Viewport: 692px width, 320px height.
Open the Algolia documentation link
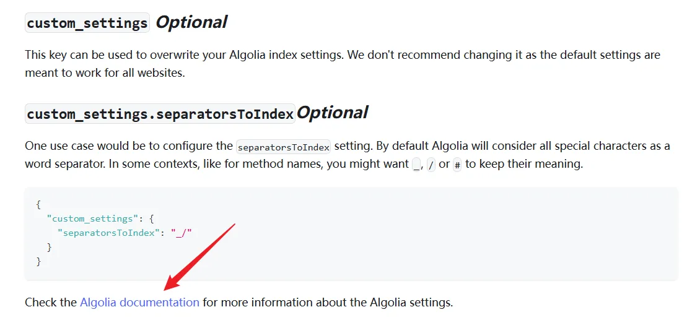click(x=139, y=303)
